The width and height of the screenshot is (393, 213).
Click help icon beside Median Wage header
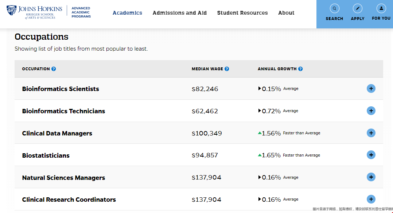coord(227,69)
